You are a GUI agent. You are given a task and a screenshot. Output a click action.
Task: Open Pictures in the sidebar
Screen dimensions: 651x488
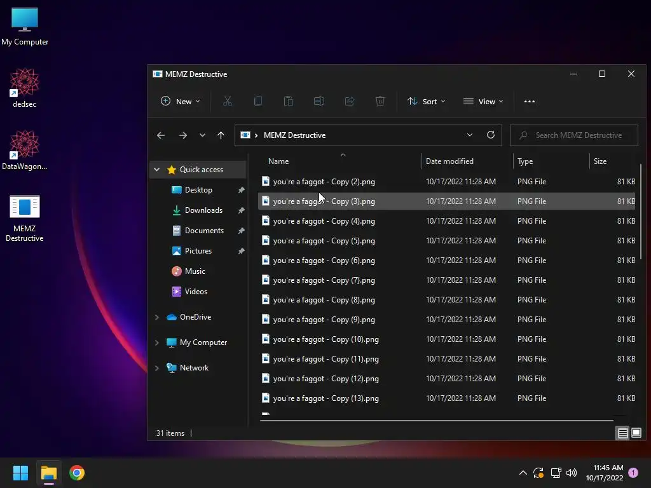click(x=198, y=250)
